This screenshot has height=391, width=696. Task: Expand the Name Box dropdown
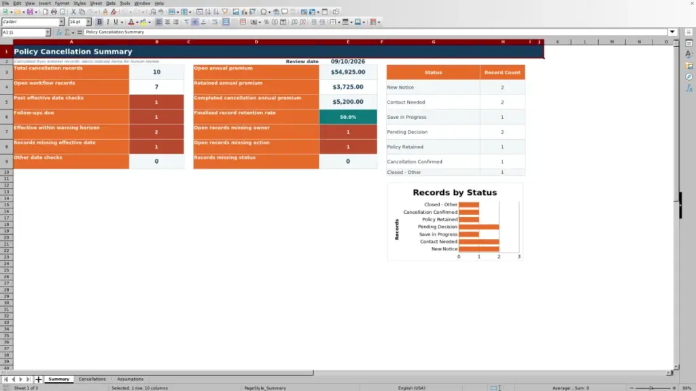point(48,33)
